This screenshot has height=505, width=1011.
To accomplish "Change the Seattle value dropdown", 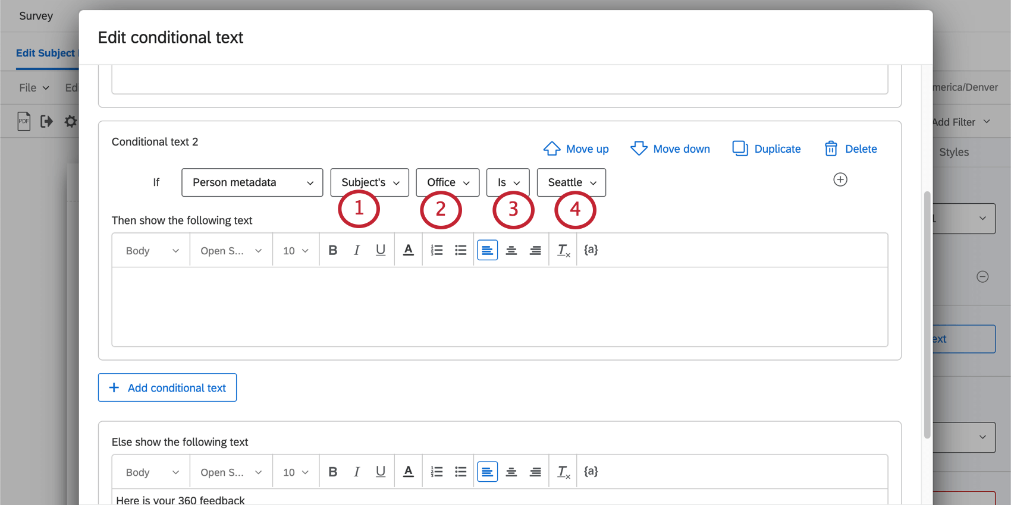I will (x=571, y=182).
